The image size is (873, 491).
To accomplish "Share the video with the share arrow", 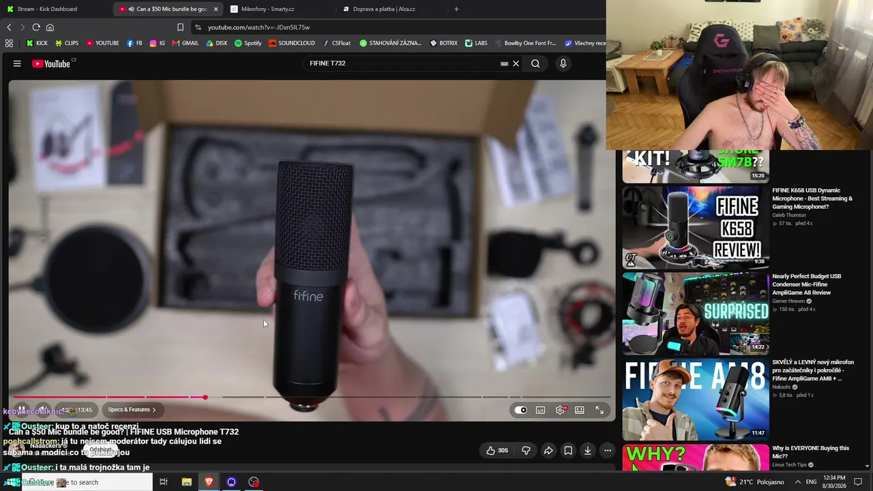I will pyautogui.click(x=548, y=450).
